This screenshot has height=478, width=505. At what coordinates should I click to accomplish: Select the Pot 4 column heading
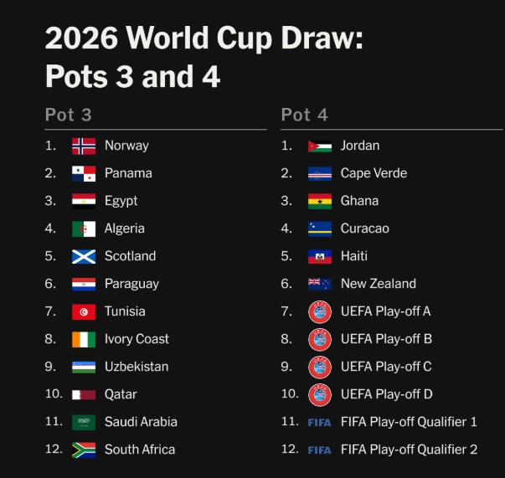[x=305, y=115]
